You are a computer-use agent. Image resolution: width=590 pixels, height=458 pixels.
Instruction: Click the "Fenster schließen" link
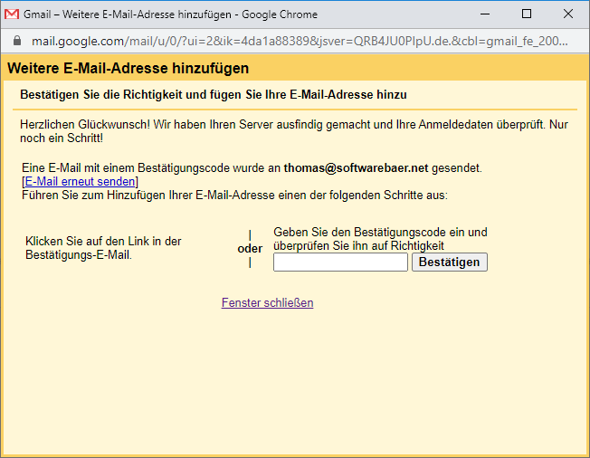[267, 303]
